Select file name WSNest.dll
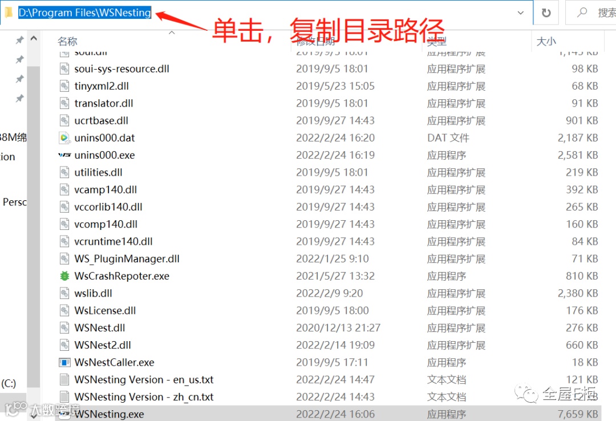 [x=100, y=328]
